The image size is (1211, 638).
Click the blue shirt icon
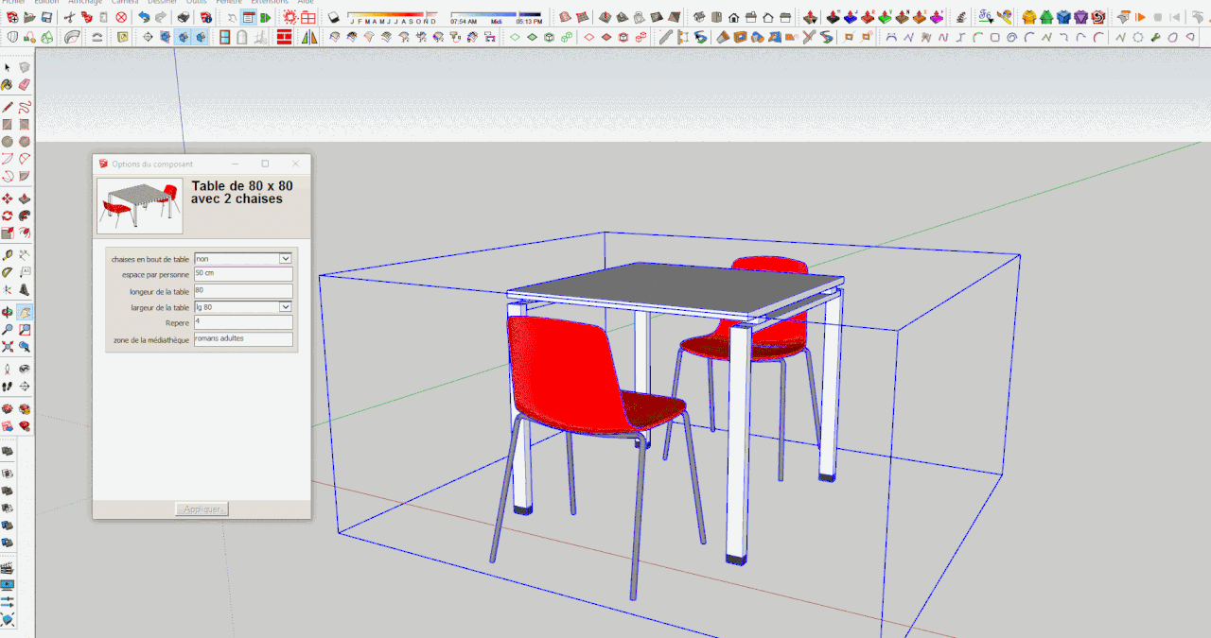point(1063,17)
